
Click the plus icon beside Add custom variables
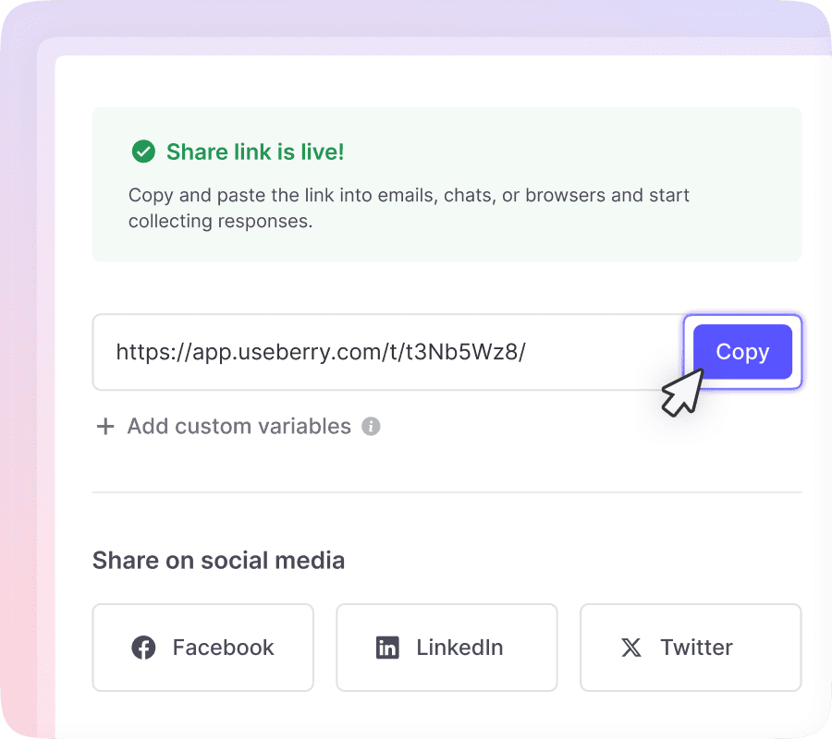click(104, 426)
